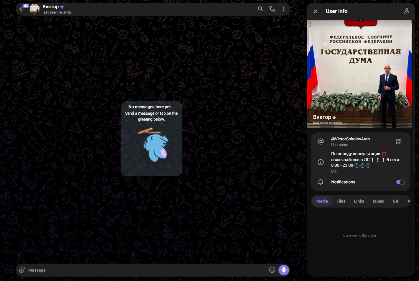Search in this chat with Виктор

click(x=260, y=9)
